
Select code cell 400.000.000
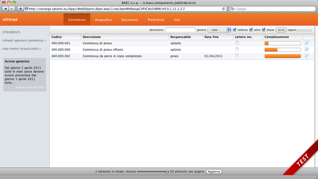[x=61, y=50]
